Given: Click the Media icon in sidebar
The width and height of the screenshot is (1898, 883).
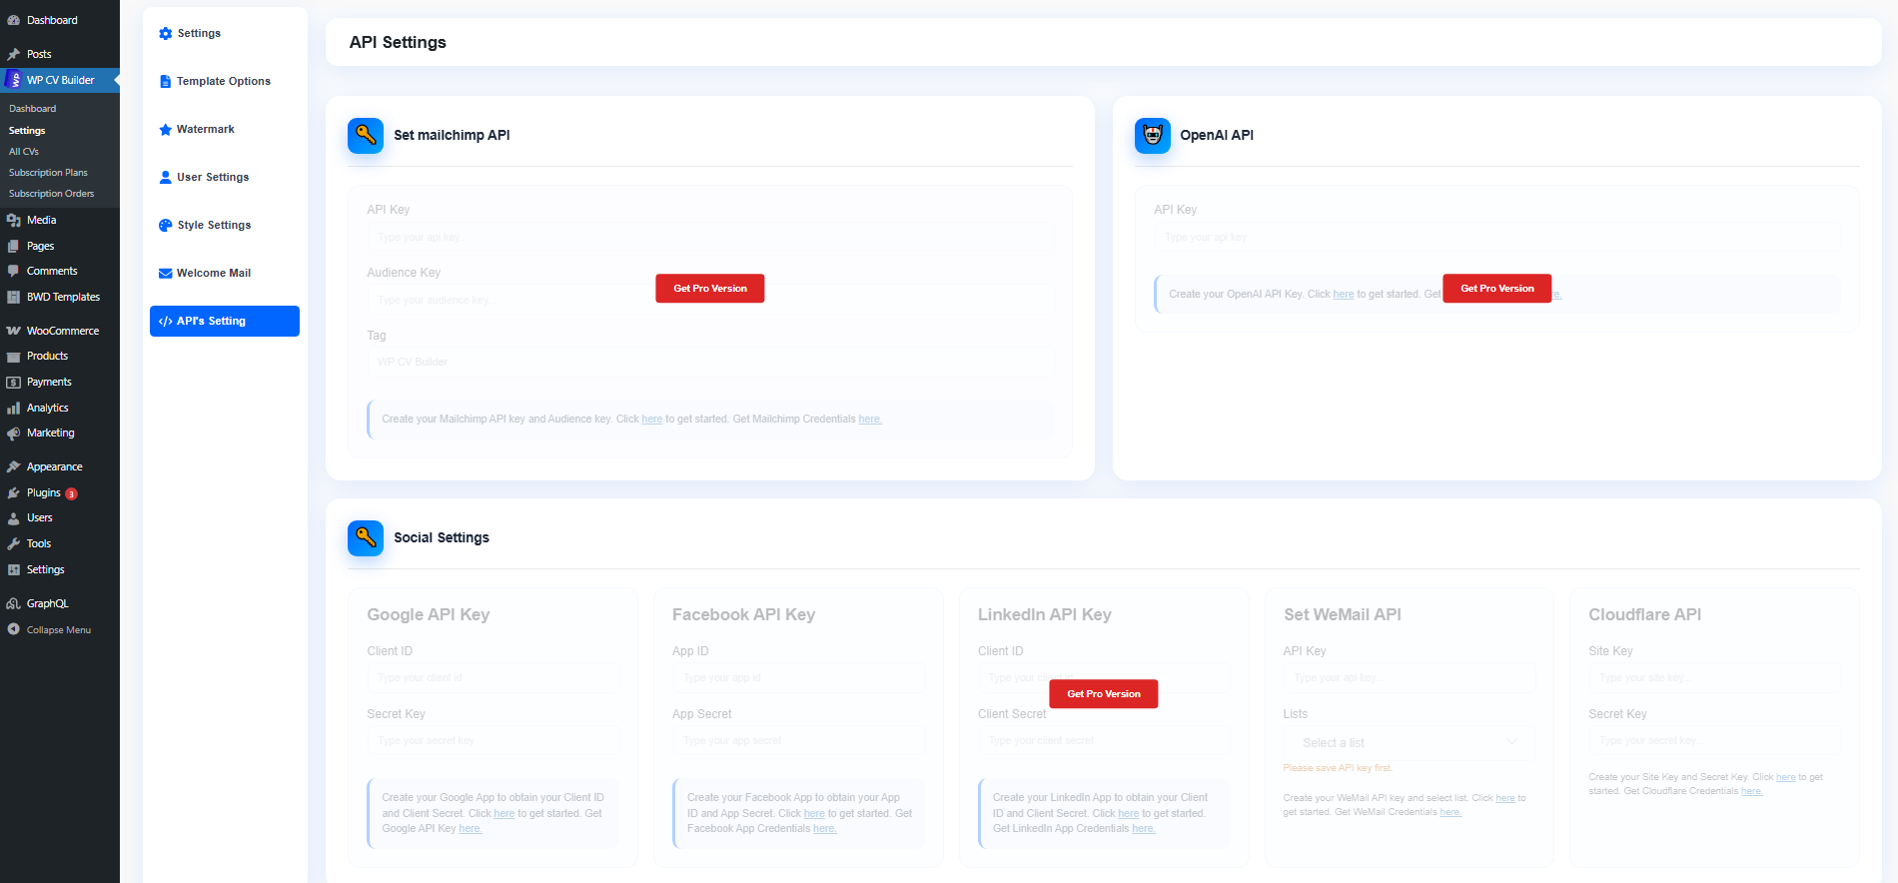Looking at the screenshot, I should 13,220.
